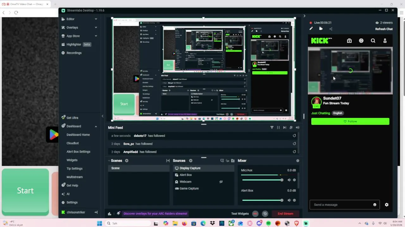The height and width of the screenshot is (227, 405).
Task: Share the stream with the share icon
Action: click(x=331, y=29)
